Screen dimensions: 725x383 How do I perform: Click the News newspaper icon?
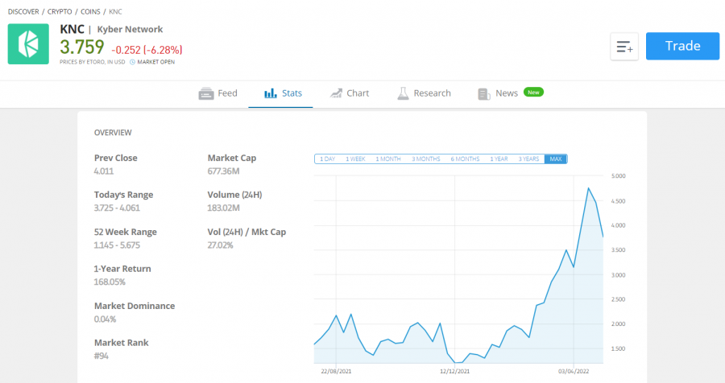click(484, 94)
